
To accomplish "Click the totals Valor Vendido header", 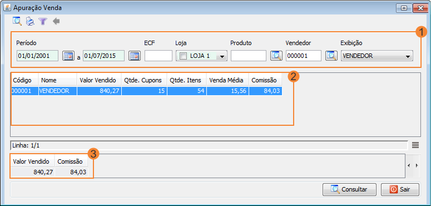I will point(33,161).
